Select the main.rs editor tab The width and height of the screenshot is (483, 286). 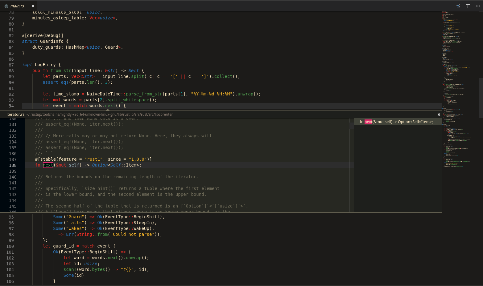pyautogui.click(x=19, y=6)
